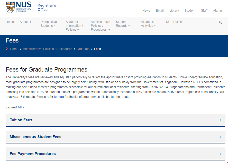Click the NUS logo in the header

[x=18, y=7]
